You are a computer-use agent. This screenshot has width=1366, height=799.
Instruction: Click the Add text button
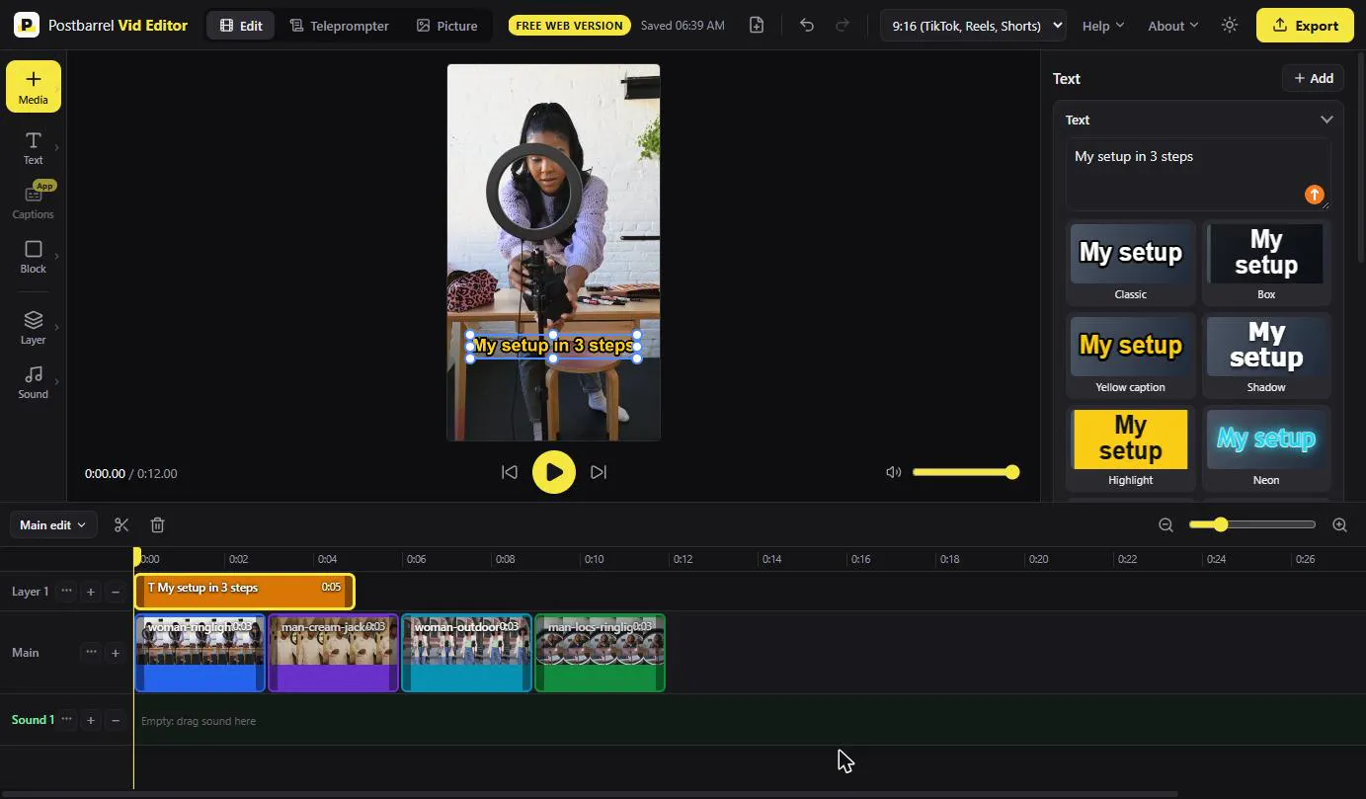coord(1313,78)
